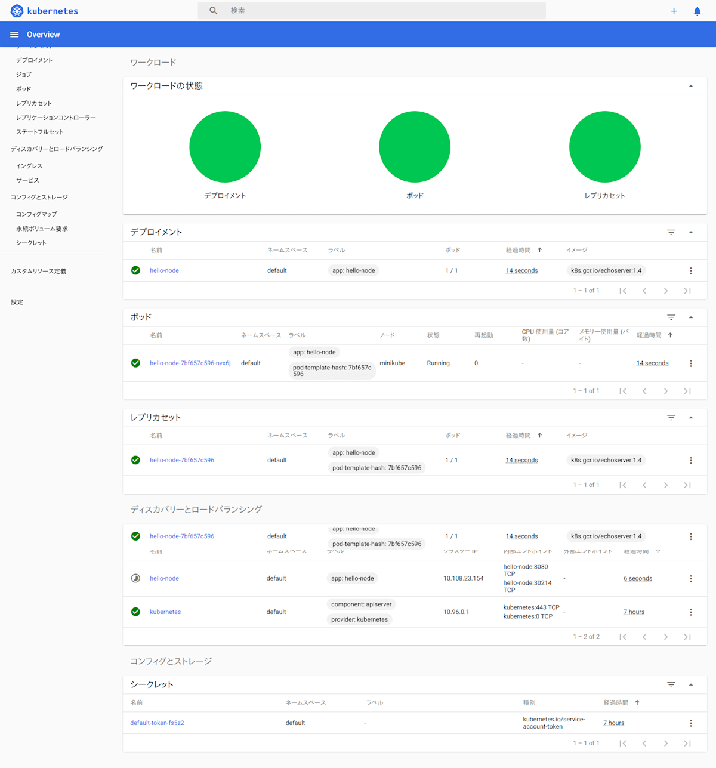
Task: Collapse the ワークロードの状態 card
Action: [x=691, y=86]
